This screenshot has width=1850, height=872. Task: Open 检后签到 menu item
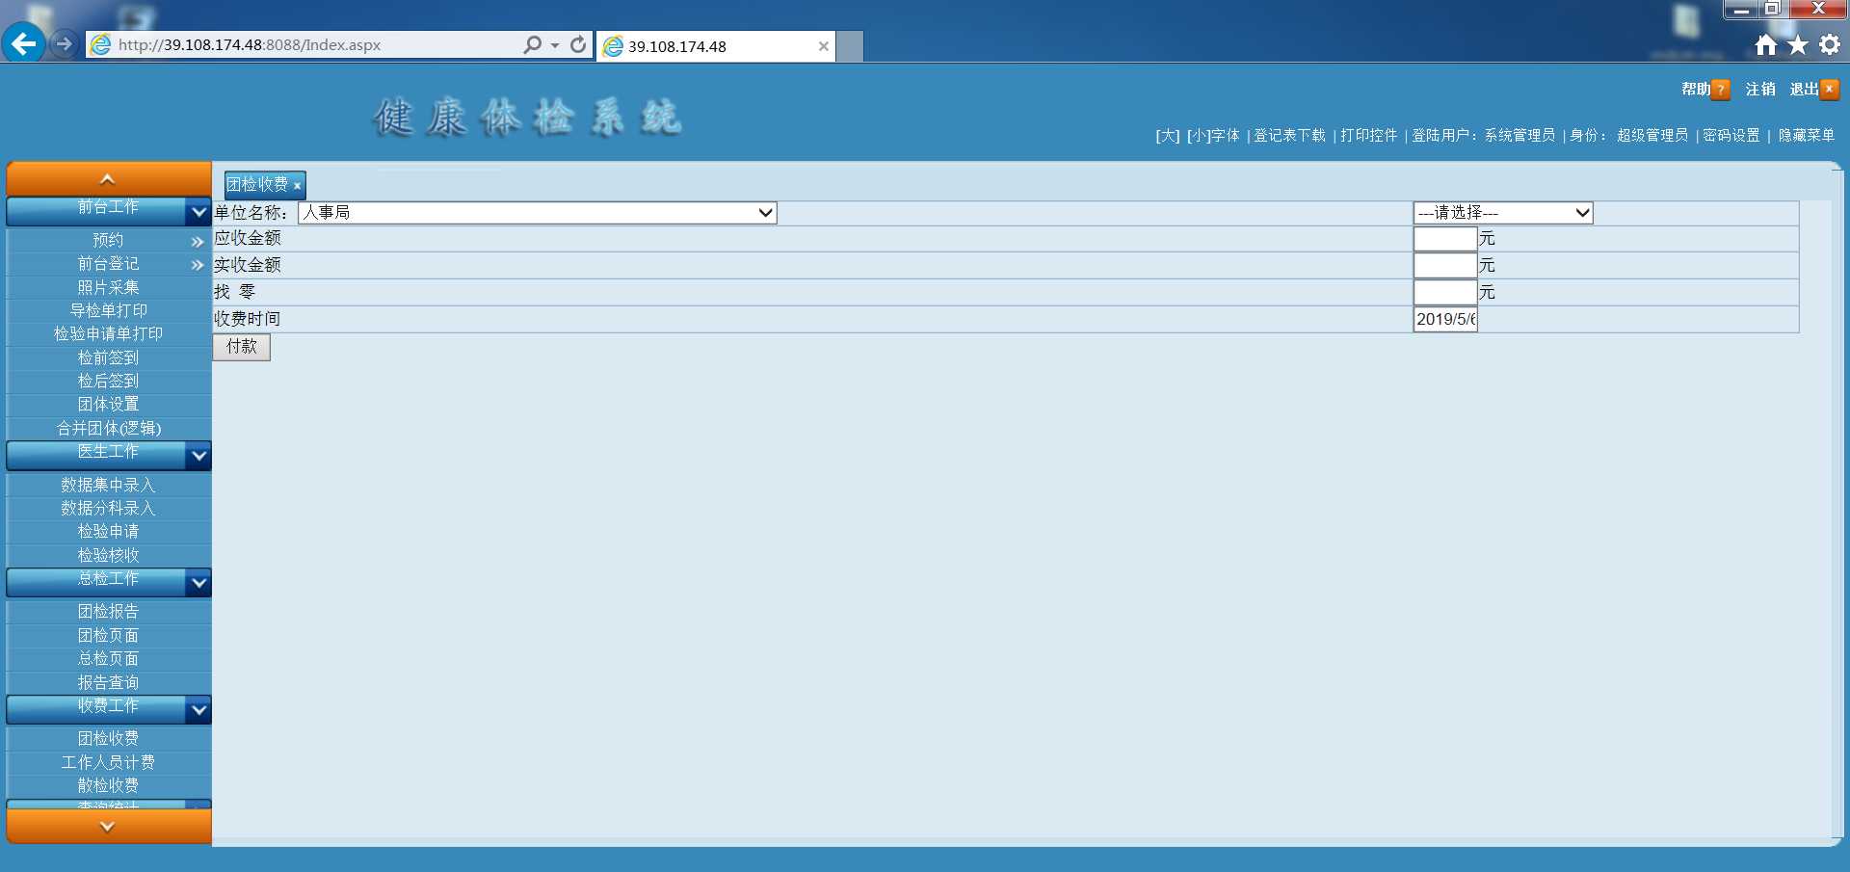[108, 381]
